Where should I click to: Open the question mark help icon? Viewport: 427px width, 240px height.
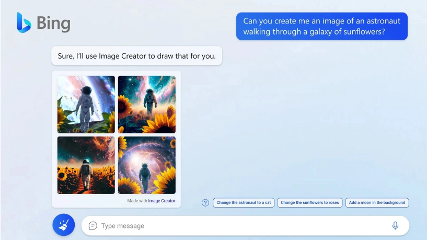[x=205, y=203]
